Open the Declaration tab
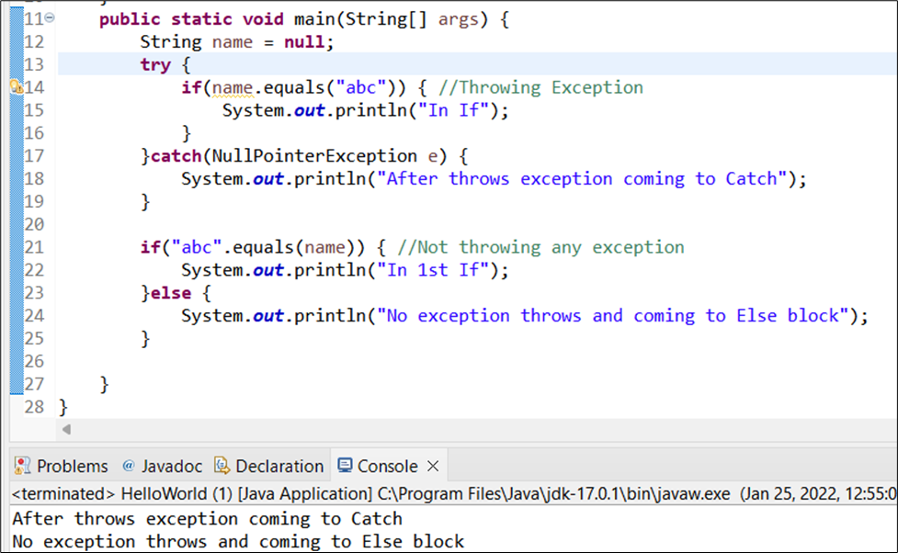 pyautogui.click(x=268, y=466)
